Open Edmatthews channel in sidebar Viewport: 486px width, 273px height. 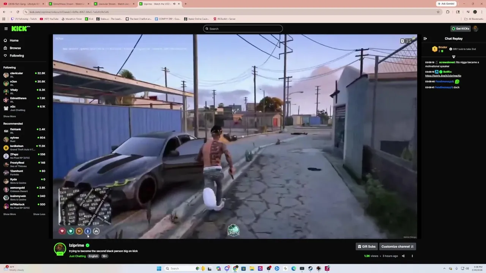[24, 100]
